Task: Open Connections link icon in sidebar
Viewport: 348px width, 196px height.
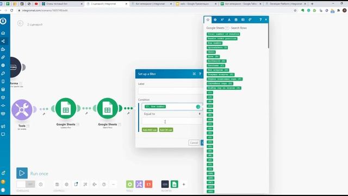Action: (x=3, y=57)
